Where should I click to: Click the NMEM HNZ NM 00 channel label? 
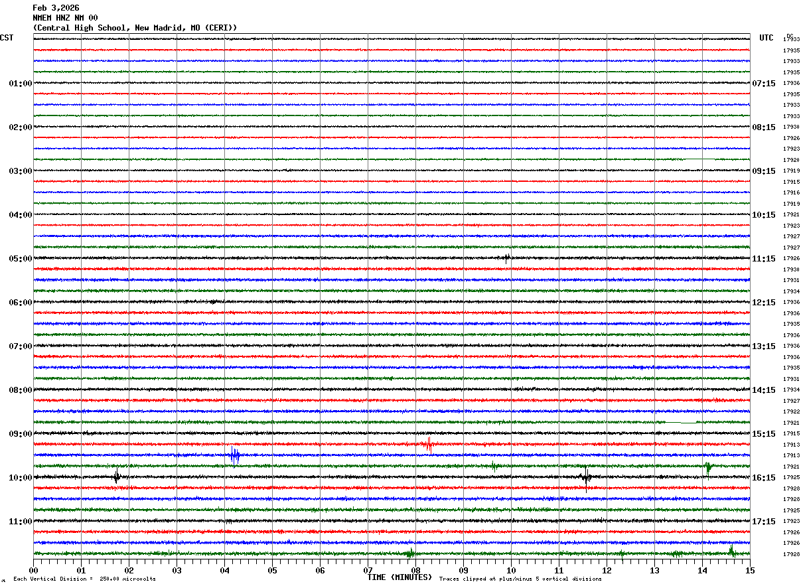coord(65,18)
